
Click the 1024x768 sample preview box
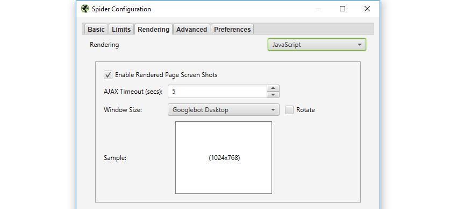click(x=224, y=158)
